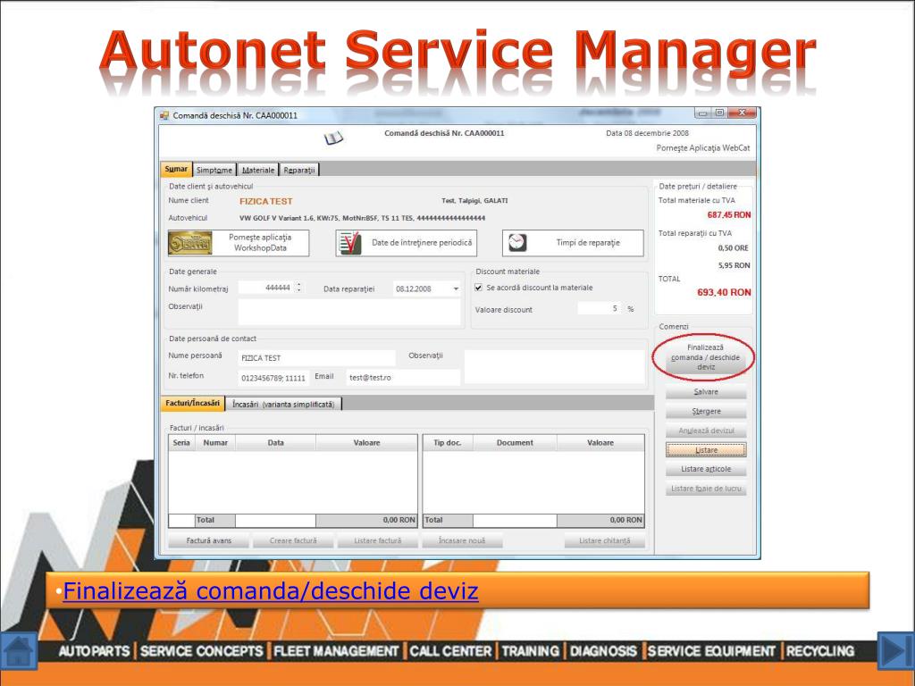This screenshot has height=686, width=915.
Task: Click the window maximize button
Action: click(x=719, y=113)
